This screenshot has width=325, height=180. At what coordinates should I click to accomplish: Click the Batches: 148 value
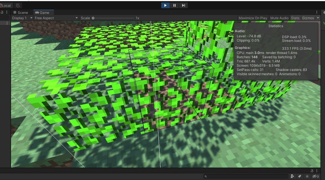pyautogui.click(x=247, y=57)
